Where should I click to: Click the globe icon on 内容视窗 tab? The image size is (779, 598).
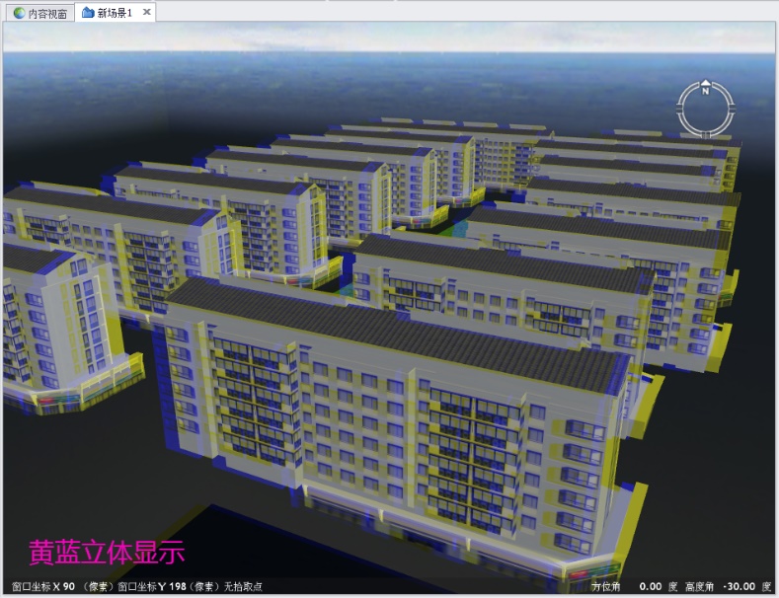(19, 13)
